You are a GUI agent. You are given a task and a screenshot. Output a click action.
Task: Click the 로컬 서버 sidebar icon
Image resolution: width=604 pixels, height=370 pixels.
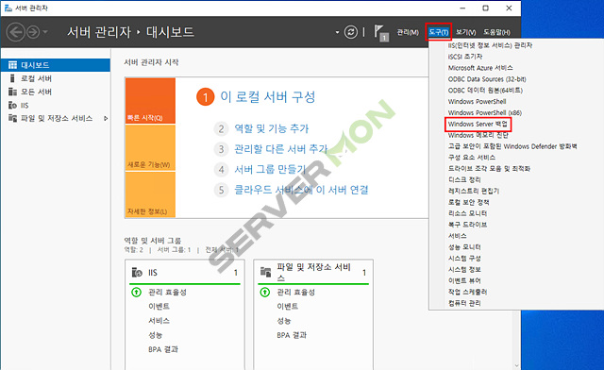pos(12,78)
